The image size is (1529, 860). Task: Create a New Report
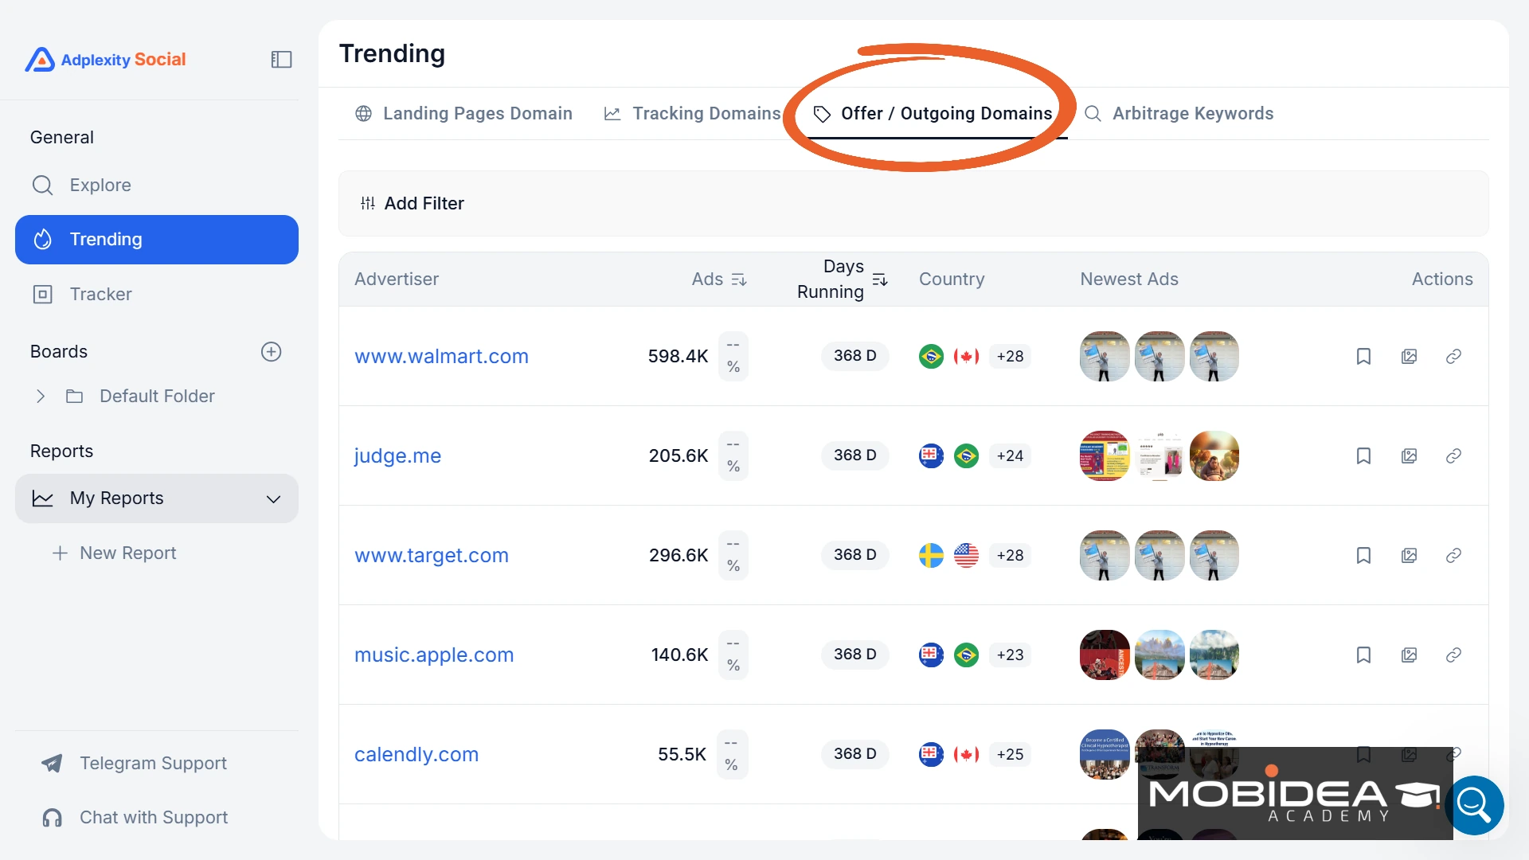coord(114,553)
